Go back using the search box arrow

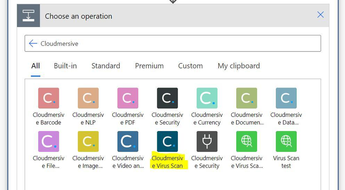[33, 43]
